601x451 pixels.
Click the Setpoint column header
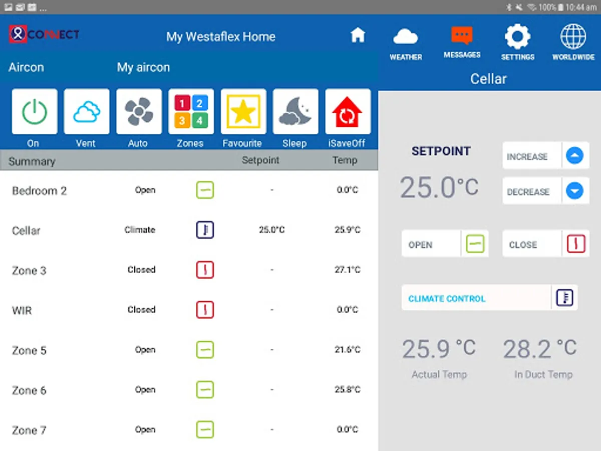pos(260,160)
